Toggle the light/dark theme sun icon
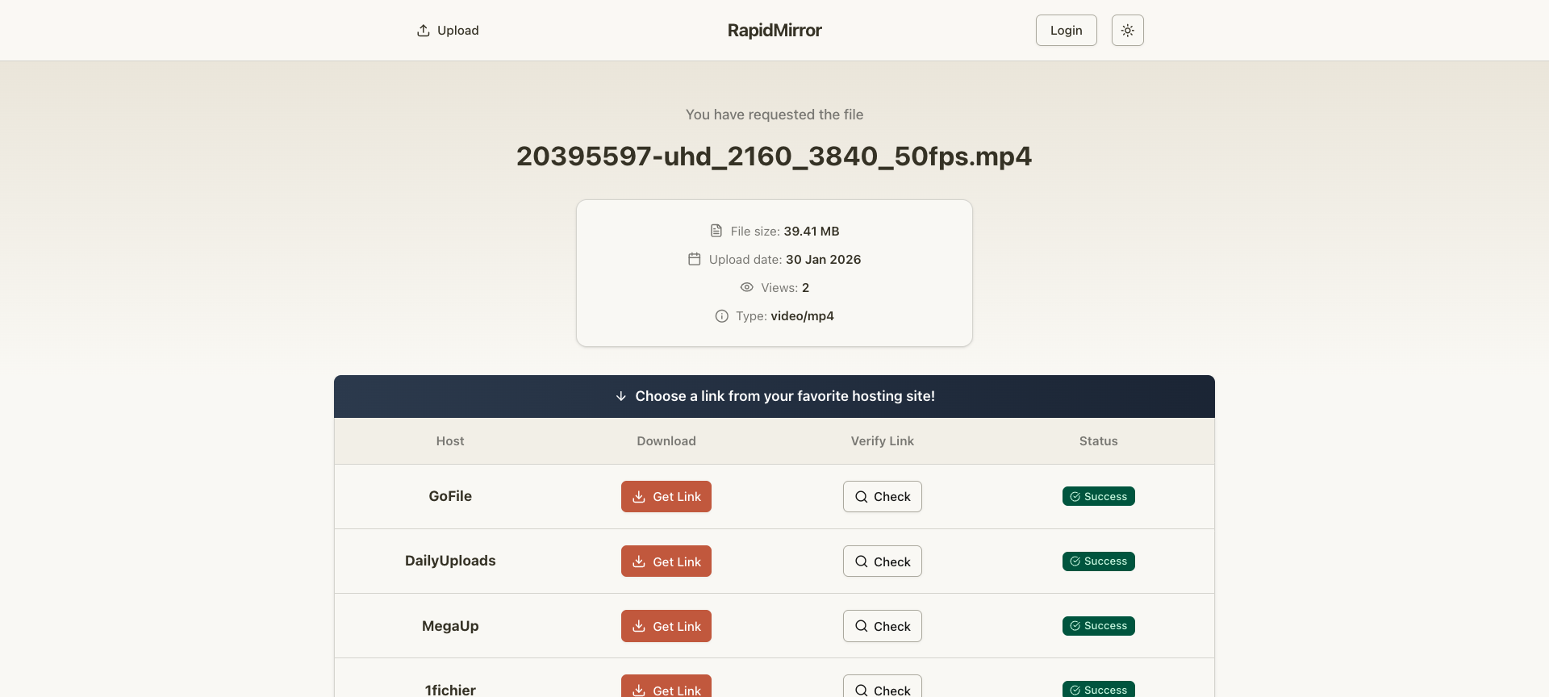Image resolution: width=1549 pixels, height=697 pixels. (x=1127, y=31)
